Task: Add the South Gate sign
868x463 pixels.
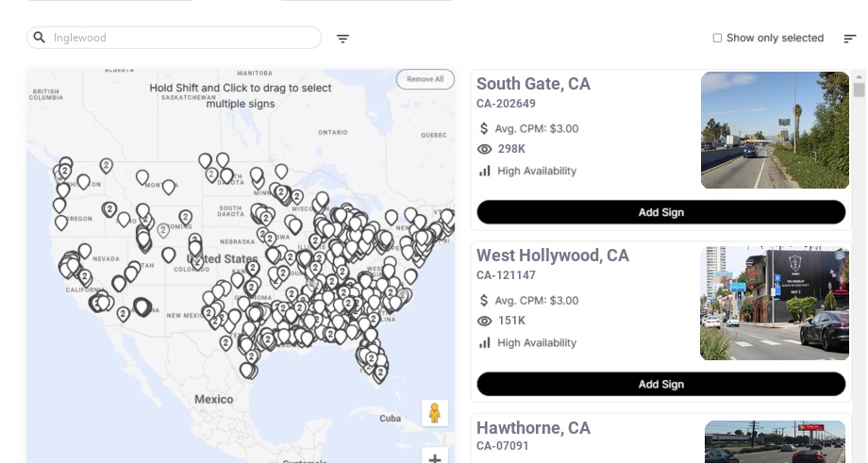Action: (x=660, y=212)
